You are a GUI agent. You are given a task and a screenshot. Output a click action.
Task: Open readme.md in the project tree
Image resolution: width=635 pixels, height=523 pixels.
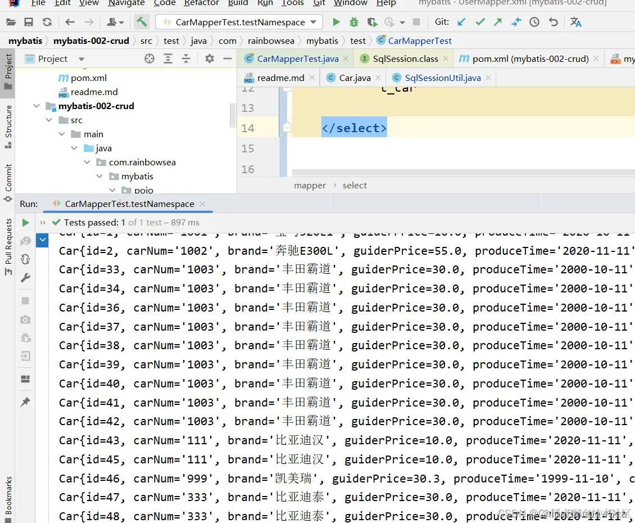[x=94, y=92]
